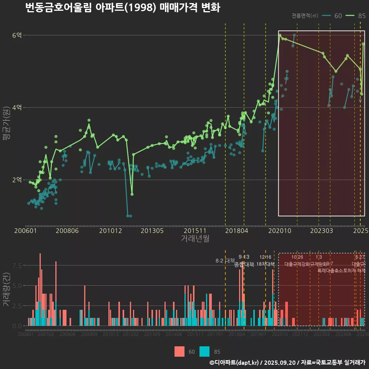The image size is (369, 369).
Task: Click the salmon 60 swatch in bottom legend
Action: 180,351
